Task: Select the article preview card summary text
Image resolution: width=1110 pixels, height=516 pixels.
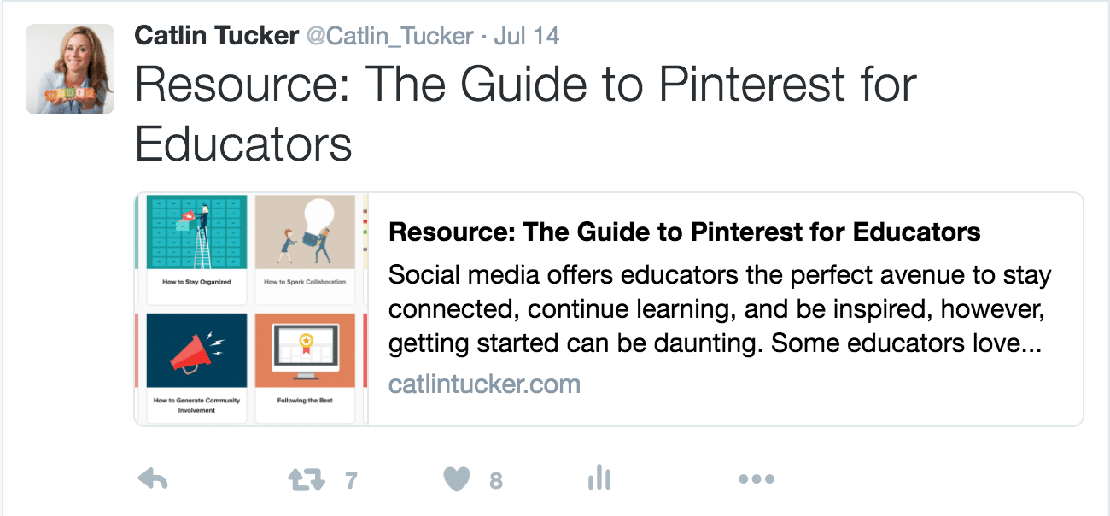Action: pyautogui.click(x=717, y=308)
